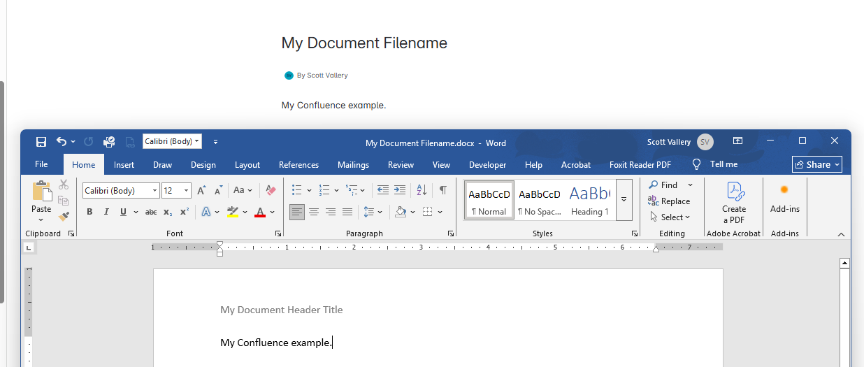
Task: Select the Mailings tab
Action: click(x=353, y=165)
